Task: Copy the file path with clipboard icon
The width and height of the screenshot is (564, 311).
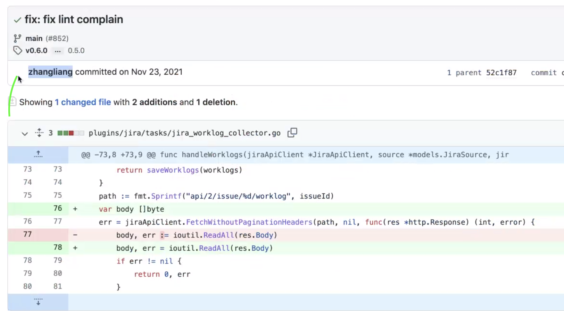Action: click(x=292, y=133)
